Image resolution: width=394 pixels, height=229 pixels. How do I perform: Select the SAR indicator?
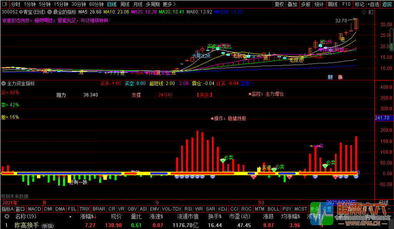[x=211, y=209]
